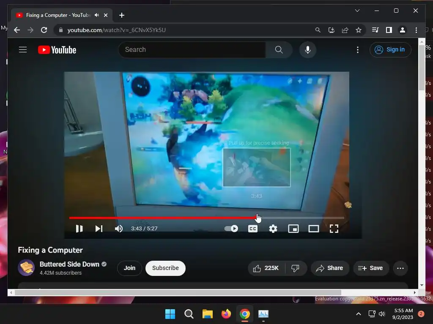This screenshot has height=324, width=433.
Task: Launch Firefox from the taskbar
Action: 226,314
